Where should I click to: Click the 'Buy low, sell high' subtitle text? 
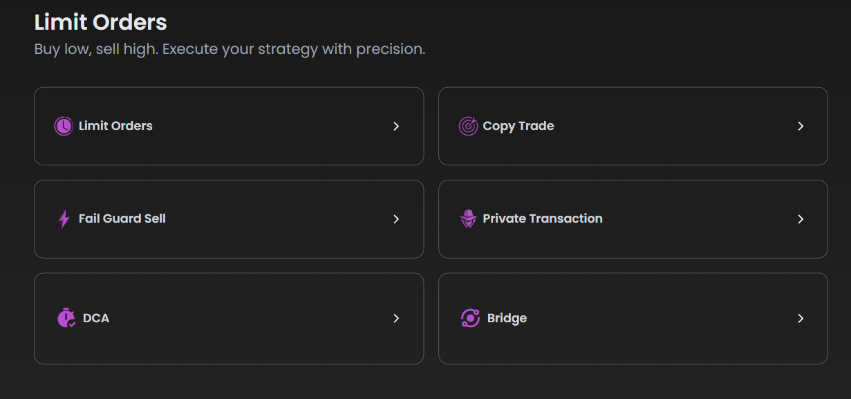(230, 50)
